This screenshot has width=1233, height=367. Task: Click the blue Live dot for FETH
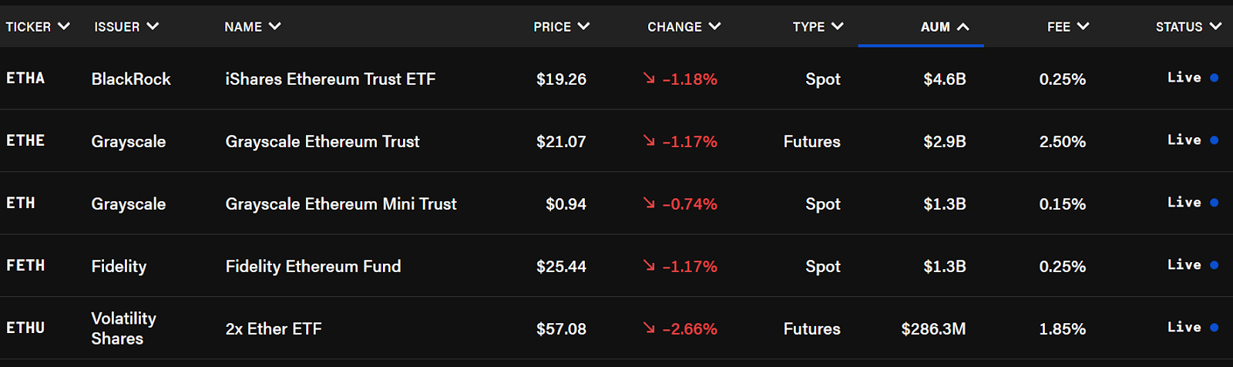coord(1215,265)
